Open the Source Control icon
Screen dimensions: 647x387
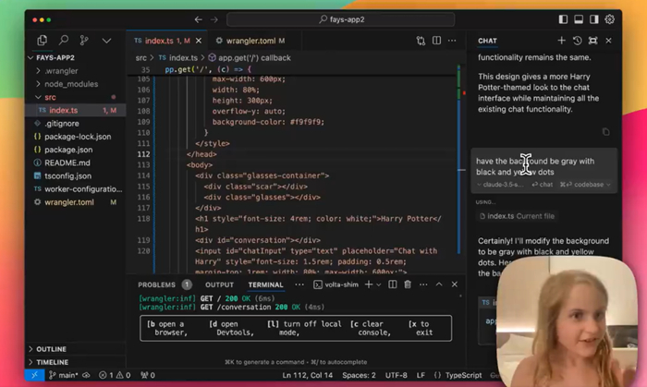[x=85, y=41]
